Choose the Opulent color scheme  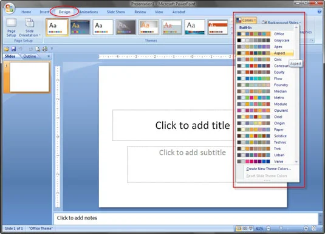tap(265, 111)
